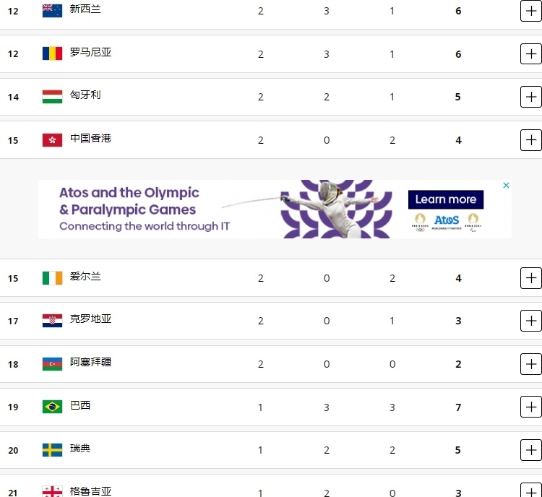
Task: Expand the 罗马尼亚 row with plus button
Action: click(x=530, y=53)
